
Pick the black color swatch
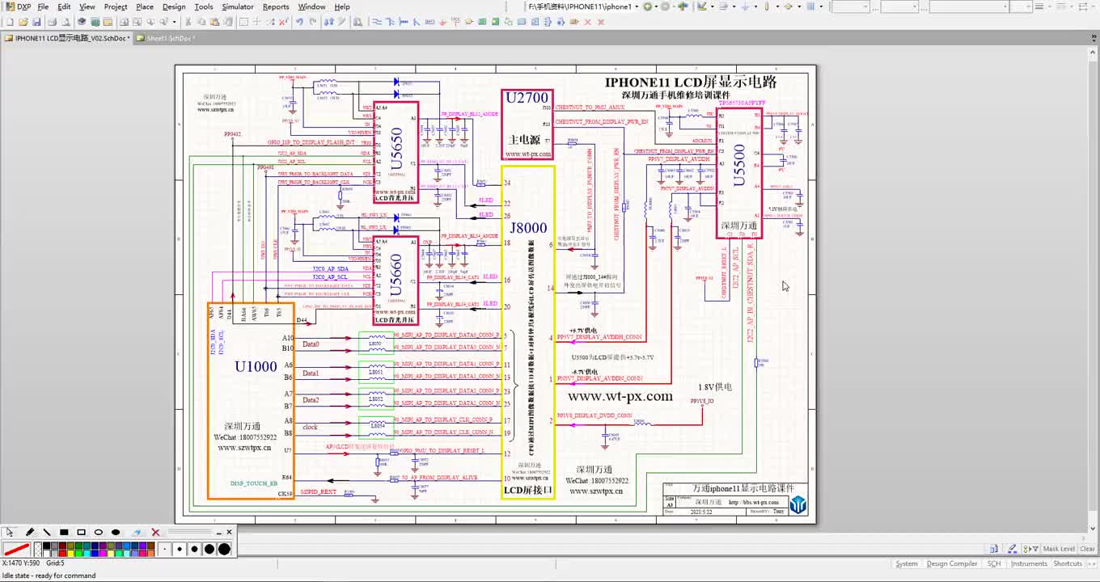tap(46, 546)
